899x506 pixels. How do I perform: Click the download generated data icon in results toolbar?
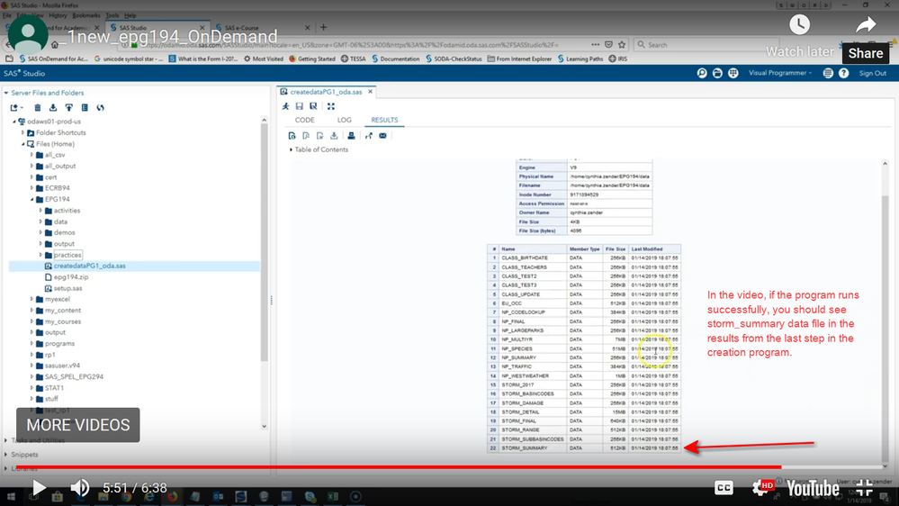point(334,136)
